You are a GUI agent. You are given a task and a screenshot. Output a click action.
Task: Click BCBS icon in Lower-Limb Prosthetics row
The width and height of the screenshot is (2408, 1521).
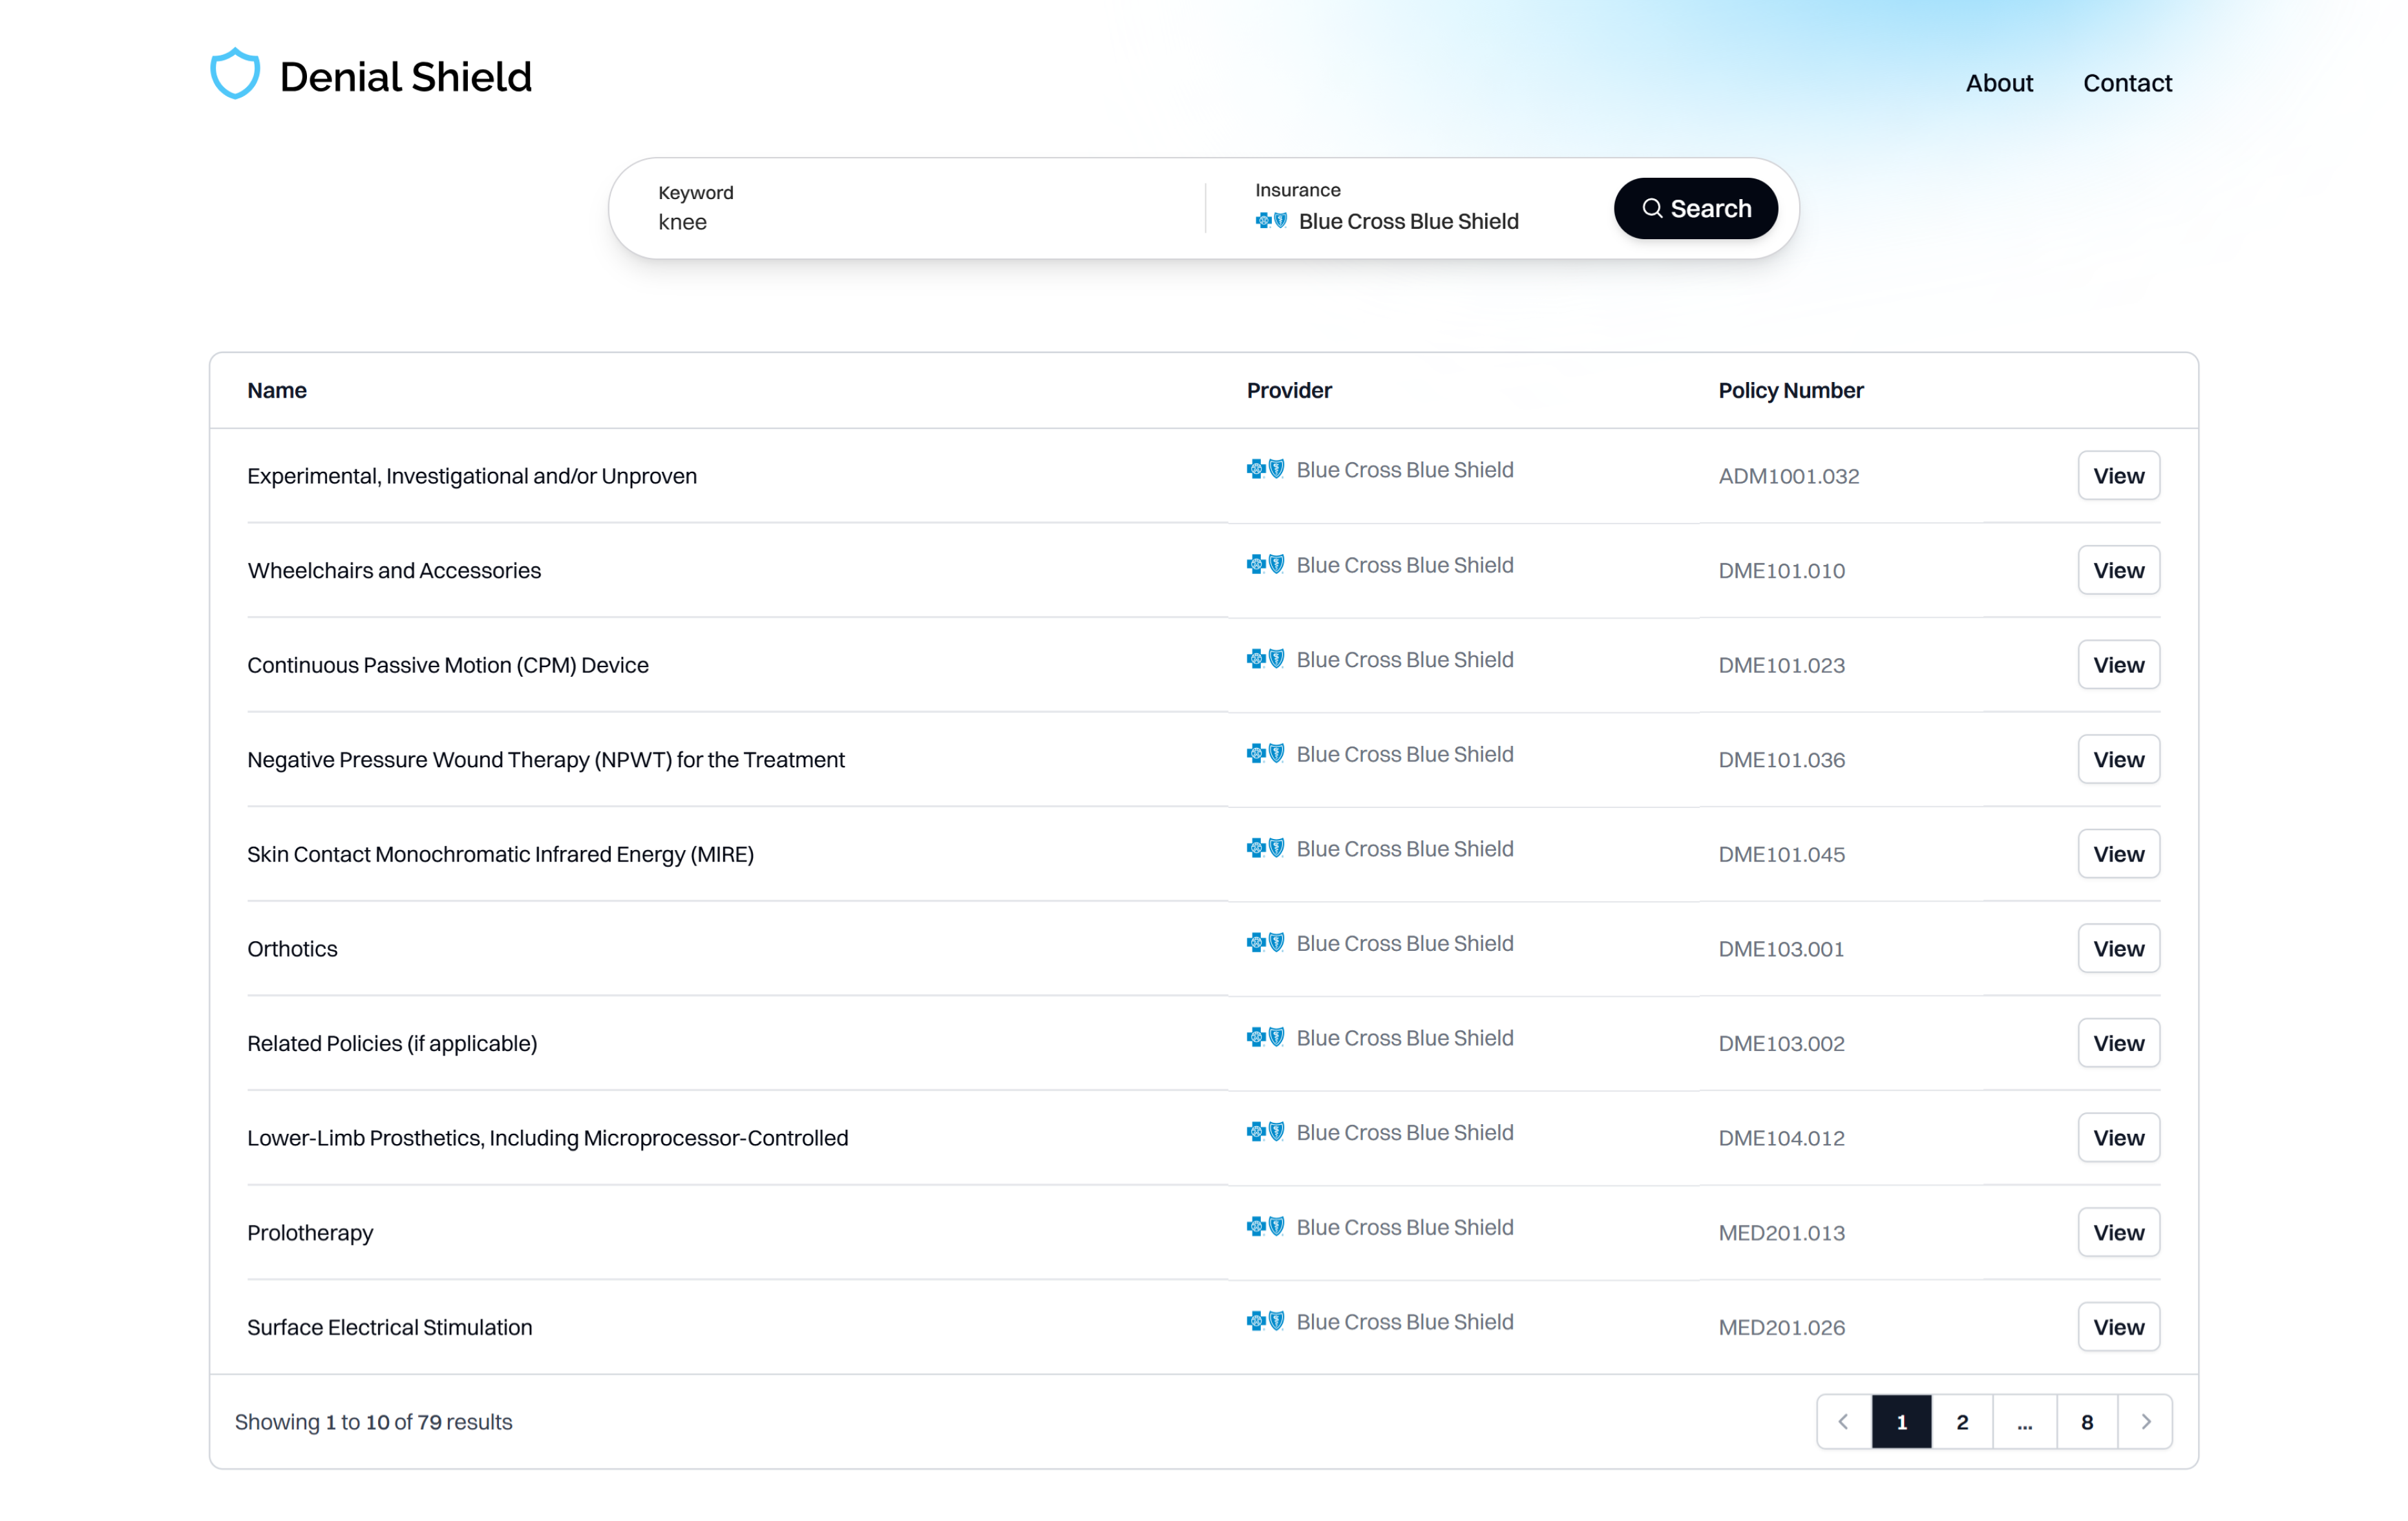coord(1265,1131)
